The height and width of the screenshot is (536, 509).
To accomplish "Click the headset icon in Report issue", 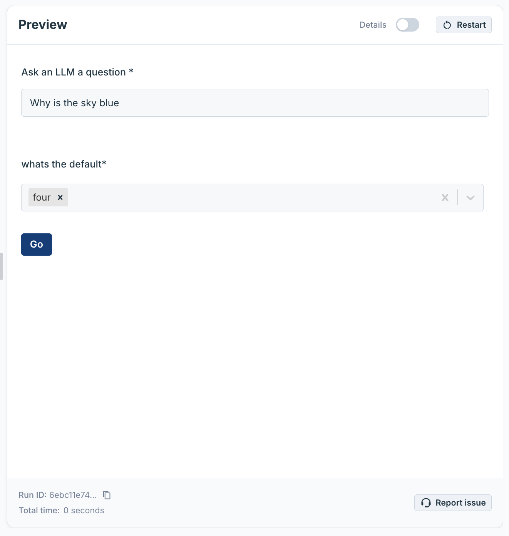I will pos(426,502).
